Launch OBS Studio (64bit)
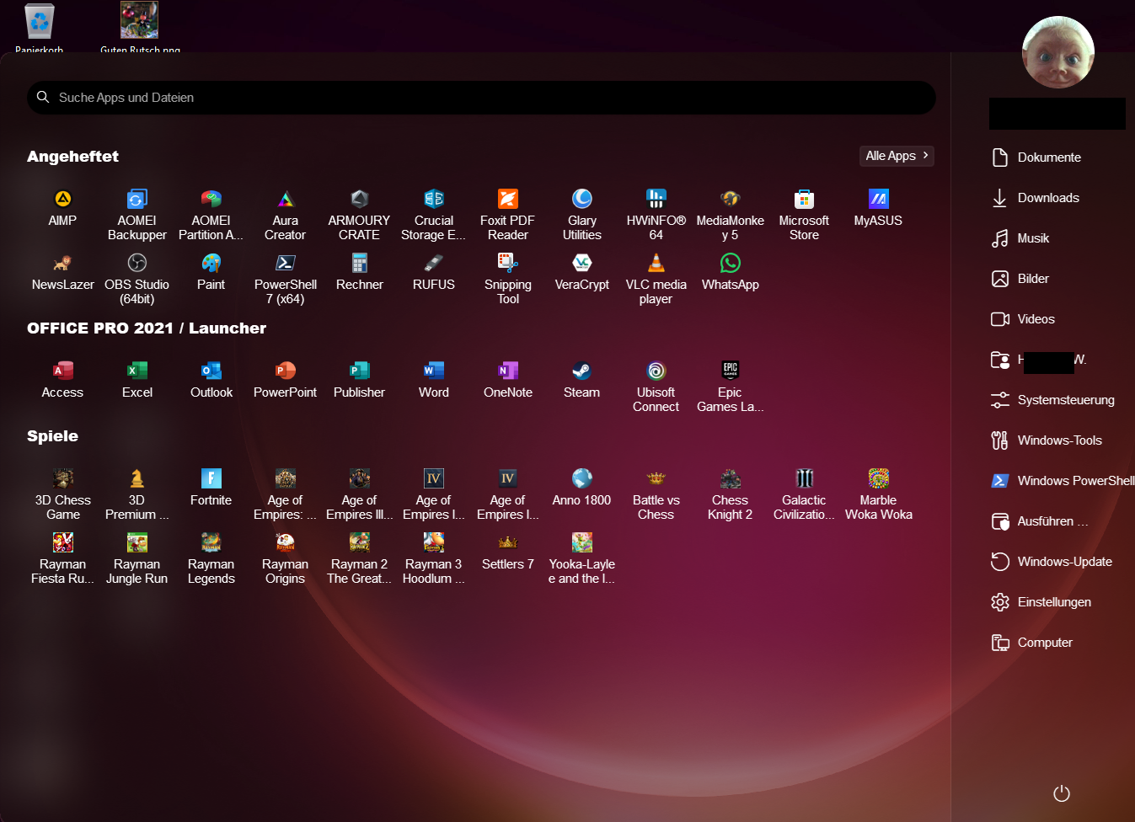Viewport: 1135px width, 822px height. (137, 279)
